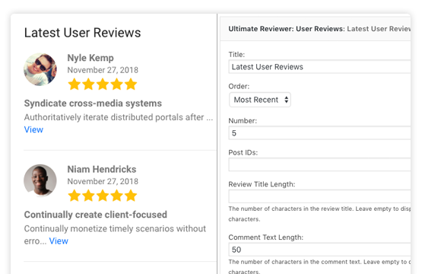Click the third star of Niam Hendricks' rating
The height and width of the screenshot is (274, 422).
103,196
